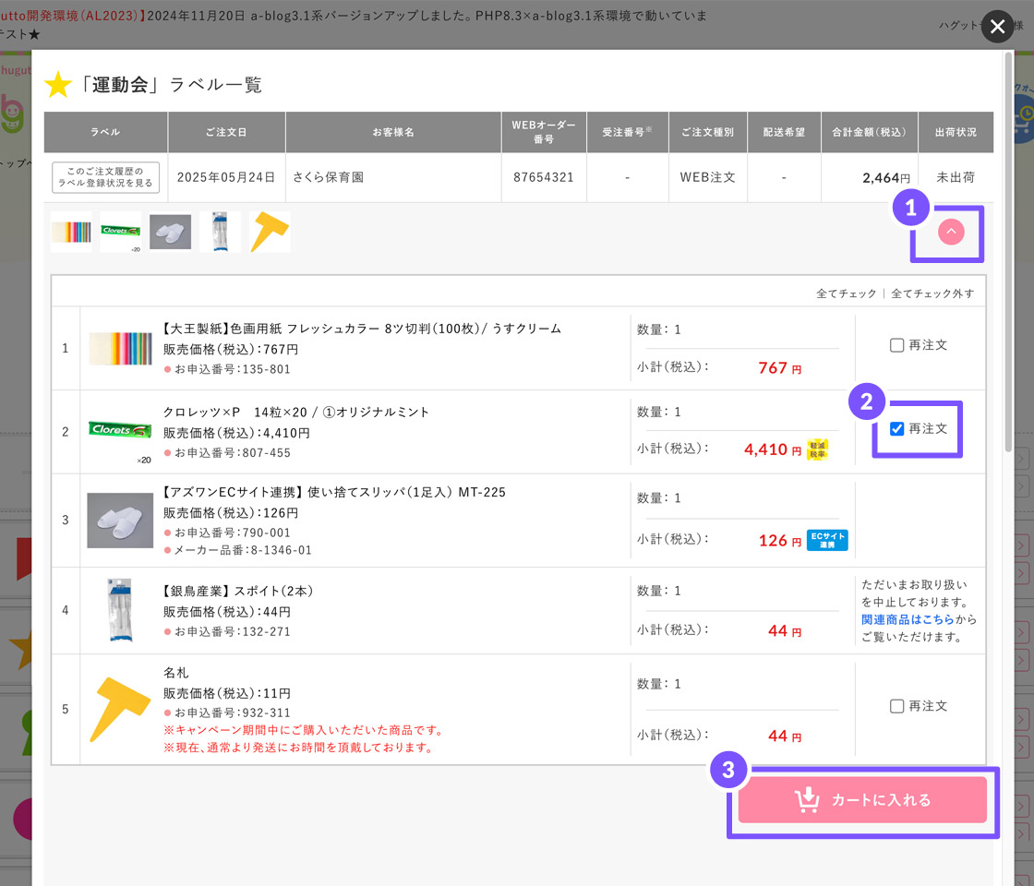Viewport: 1034px width, 886px height.
Task: Check 再注文 for the 名札 item
Action: 897,706
